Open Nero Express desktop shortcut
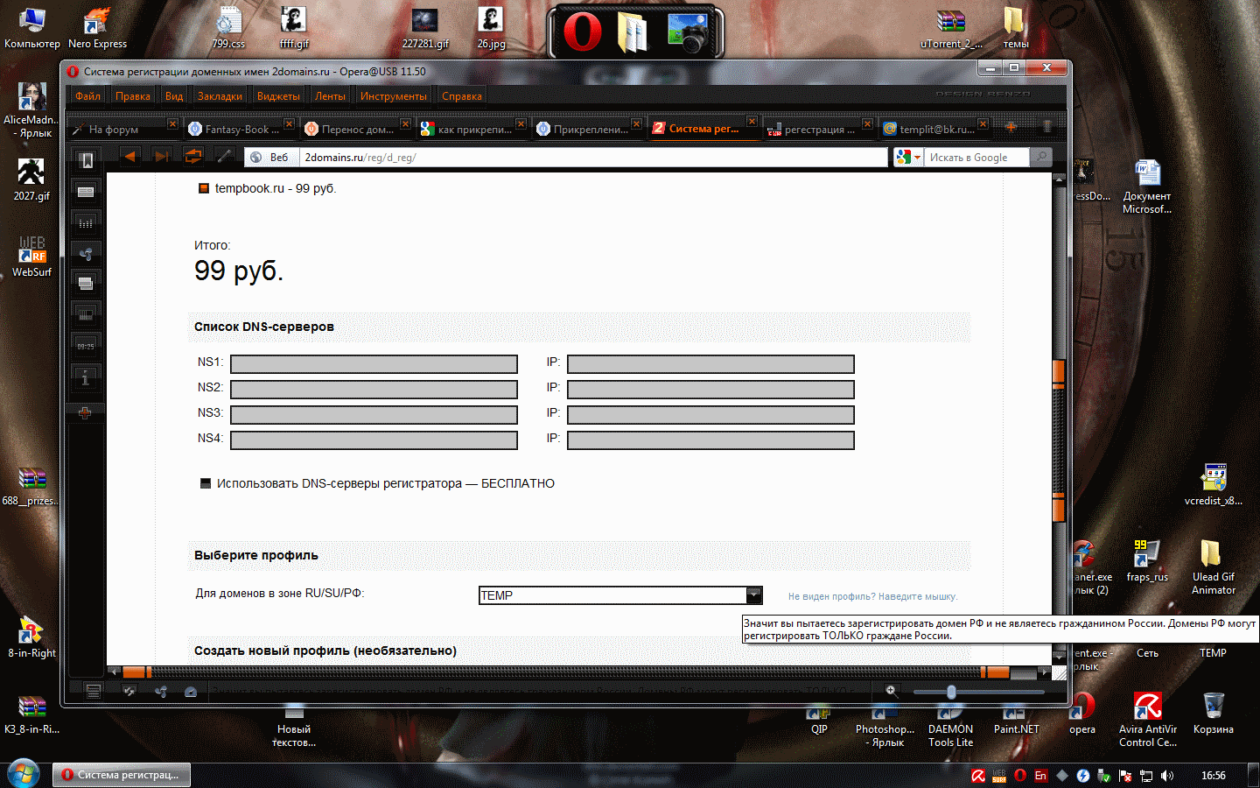Viewport: 1260px width, 788px height. (x=97, y=28)
